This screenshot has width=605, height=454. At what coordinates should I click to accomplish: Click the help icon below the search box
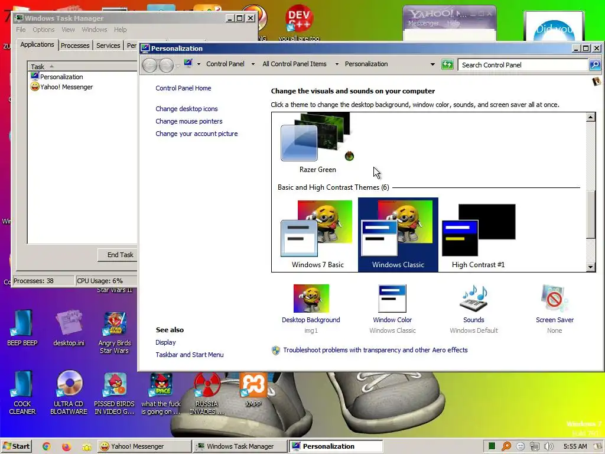click(597, 82)
